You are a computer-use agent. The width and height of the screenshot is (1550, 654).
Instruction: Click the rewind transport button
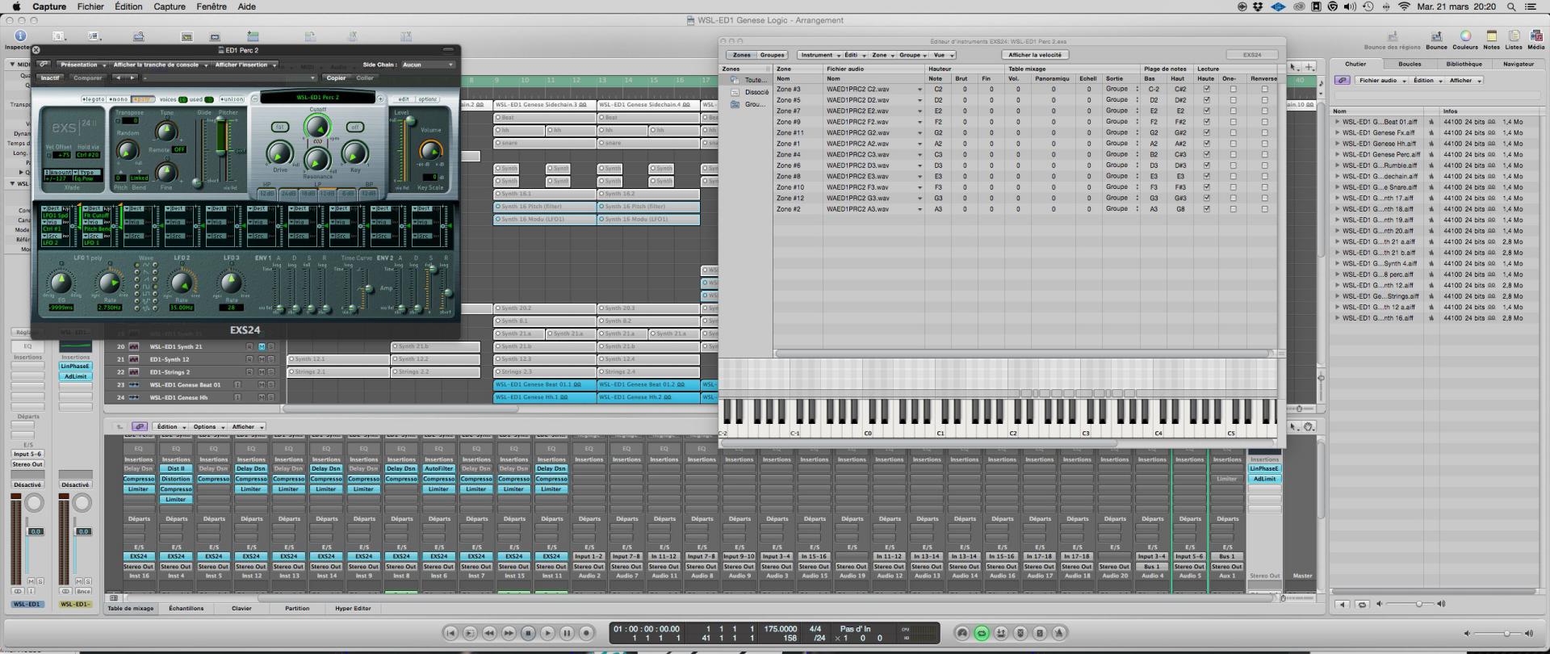(489, 633)
